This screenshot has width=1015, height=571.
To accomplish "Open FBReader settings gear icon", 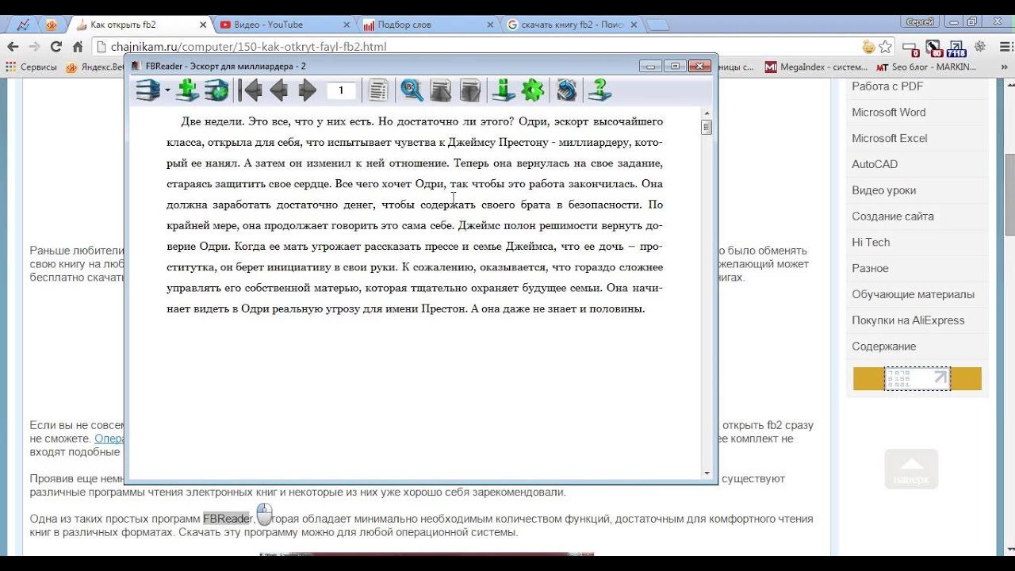I will (x=533, y=90).
